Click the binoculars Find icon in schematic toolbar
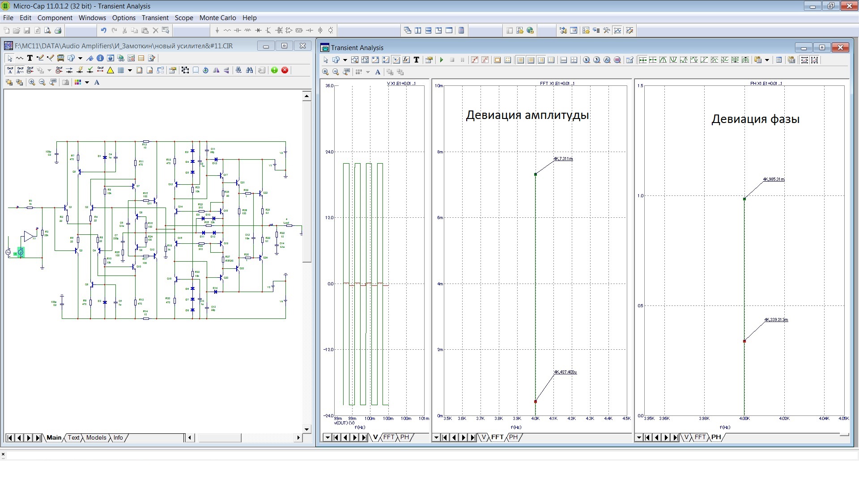Viewport: 859px width, 483px height. (x=249, y=70)
